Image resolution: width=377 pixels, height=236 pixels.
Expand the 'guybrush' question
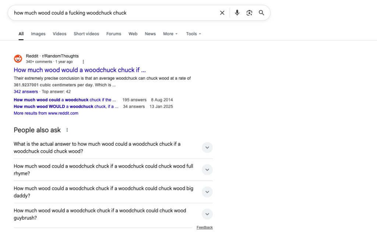(x=113, y=214)
